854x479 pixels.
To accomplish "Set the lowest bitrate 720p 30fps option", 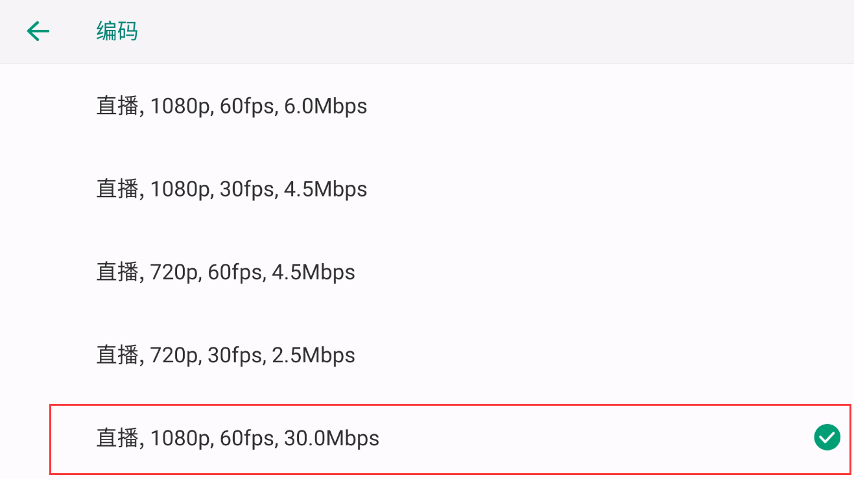I will click(427, 355).
